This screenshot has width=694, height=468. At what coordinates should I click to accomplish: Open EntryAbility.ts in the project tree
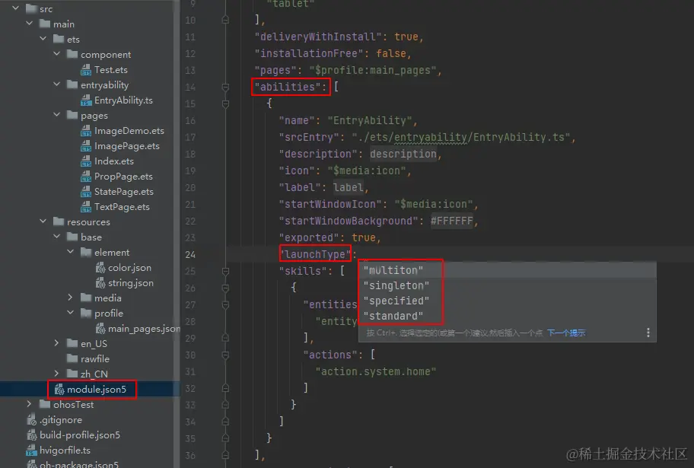pyautogui.click(x=123, y=100)
